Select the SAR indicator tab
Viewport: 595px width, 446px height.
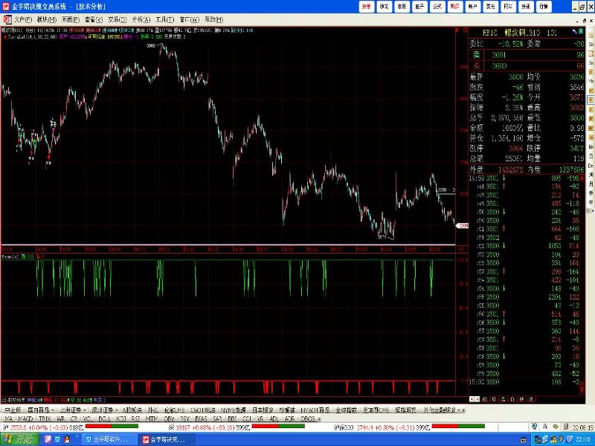[217, 418]
